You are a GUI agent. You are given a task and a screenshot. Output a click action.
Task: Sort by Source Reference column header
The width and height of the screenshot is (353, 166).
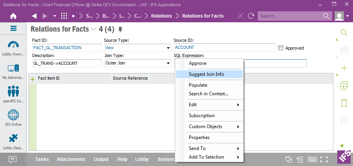[x=130, y=78]
